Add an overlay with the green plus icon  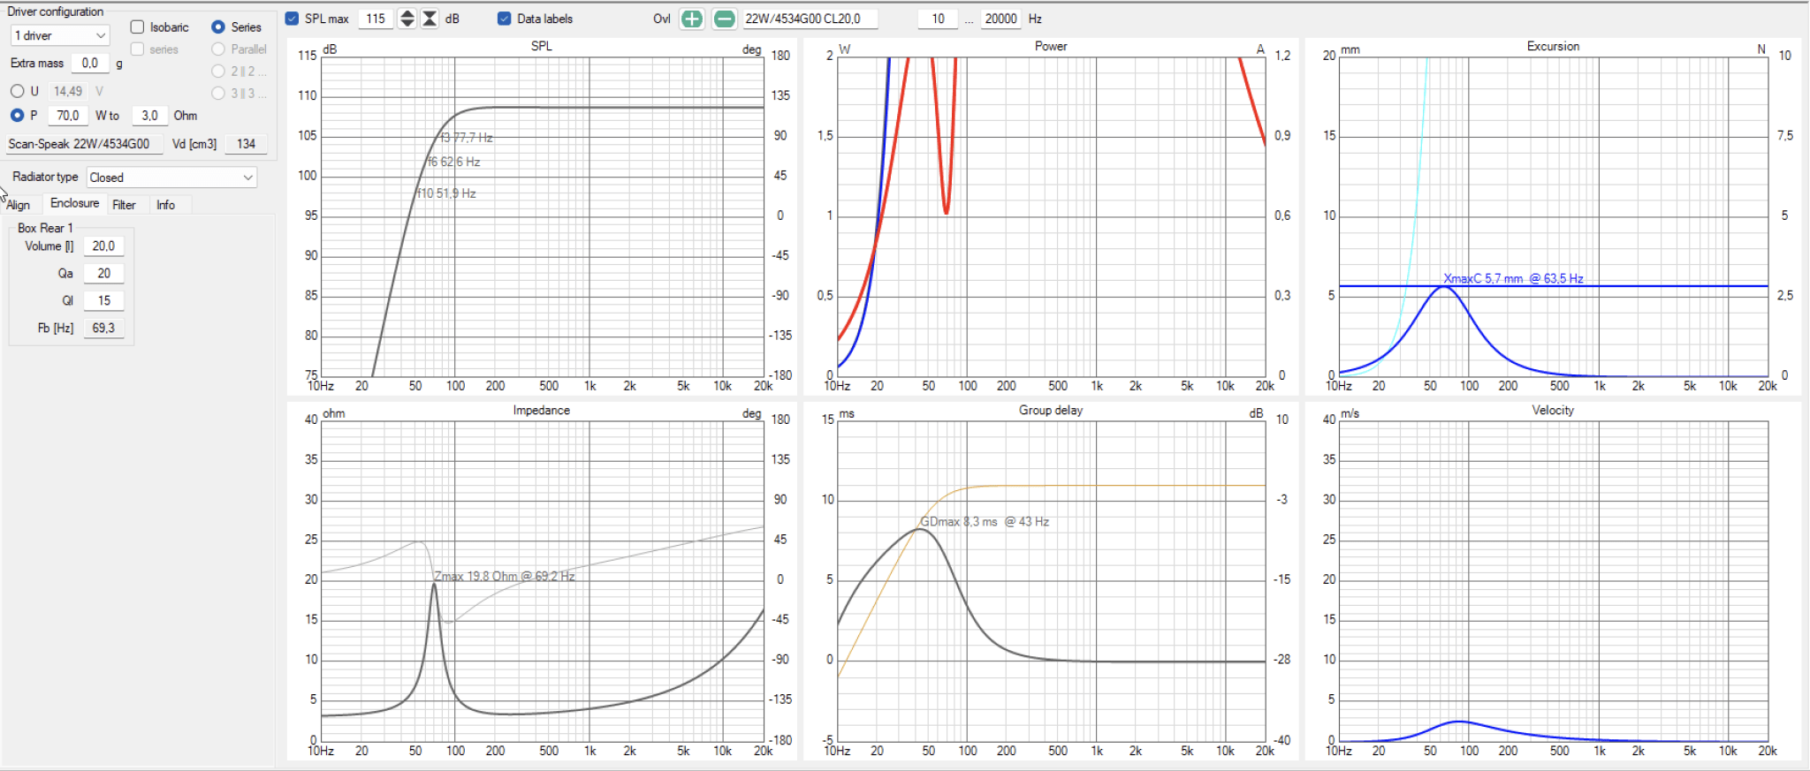pos(692,19)
